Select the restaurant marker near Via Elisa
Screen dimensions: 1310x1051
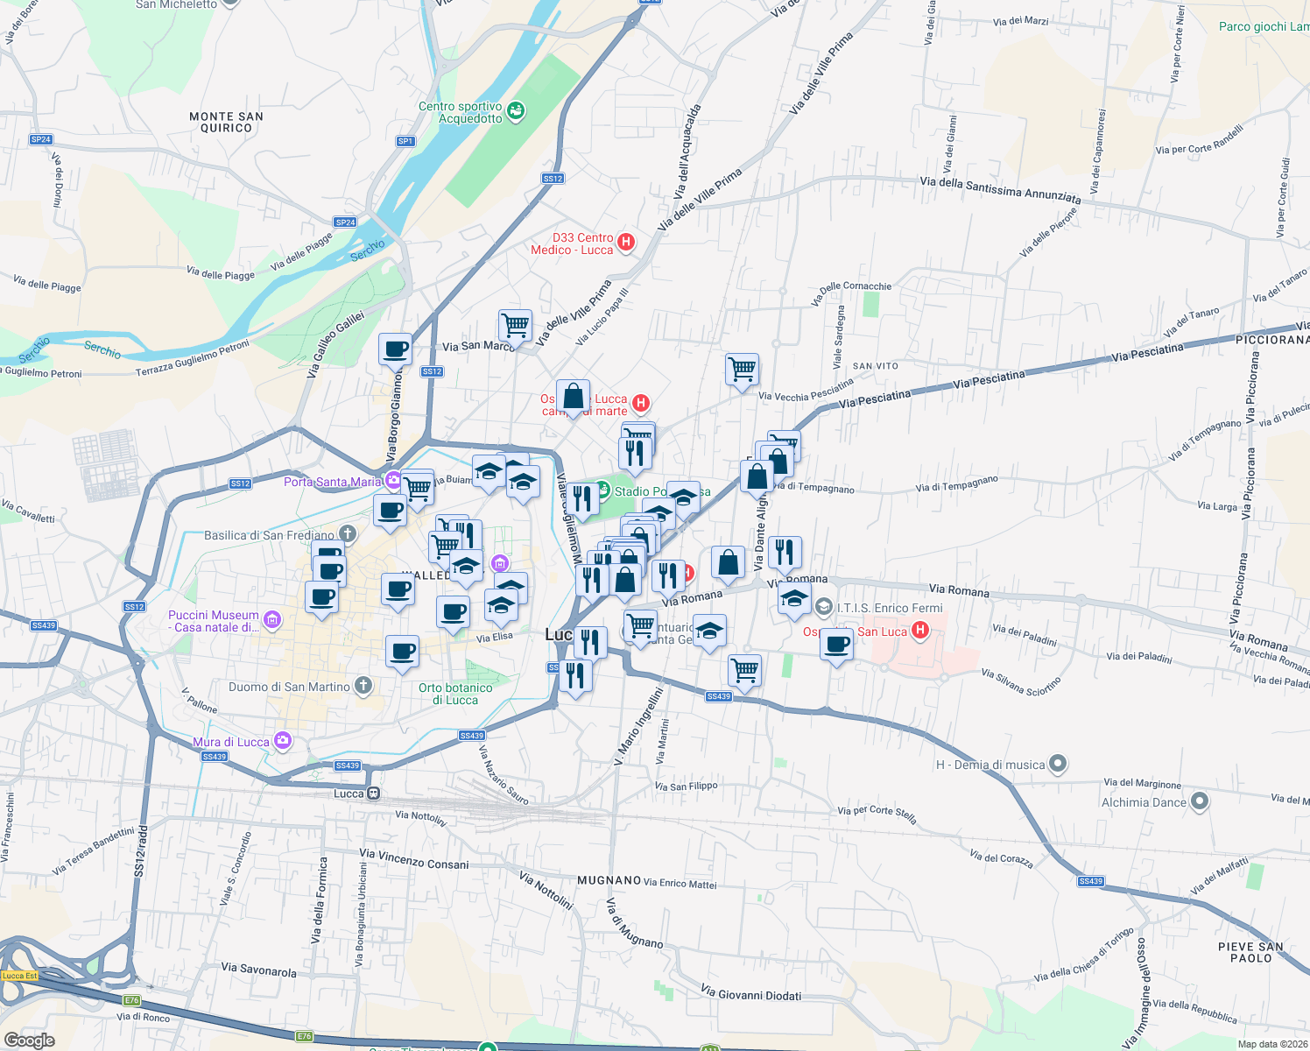(x=589, y=642)
